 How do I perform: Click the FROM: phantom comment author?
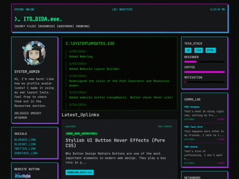pyautogui.click(x=191, y=147)
